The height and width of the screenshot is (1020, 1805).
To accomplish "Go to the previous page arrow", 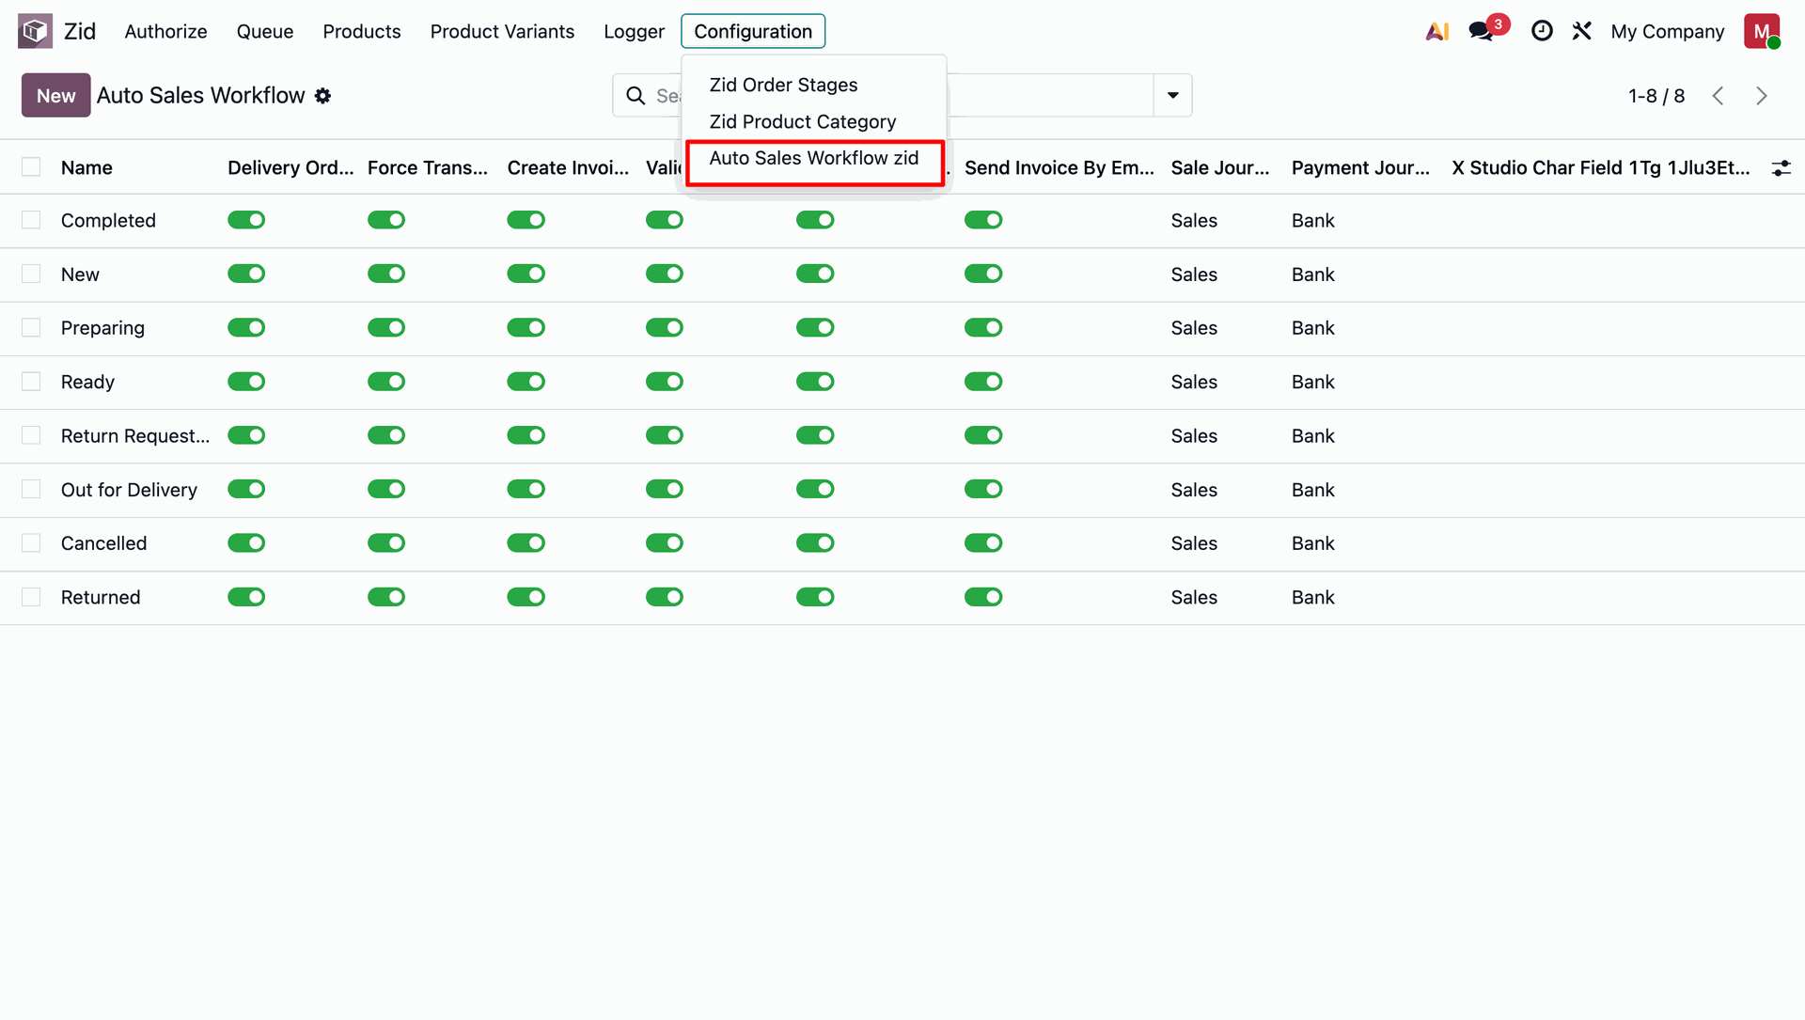I will (1718, 96).
